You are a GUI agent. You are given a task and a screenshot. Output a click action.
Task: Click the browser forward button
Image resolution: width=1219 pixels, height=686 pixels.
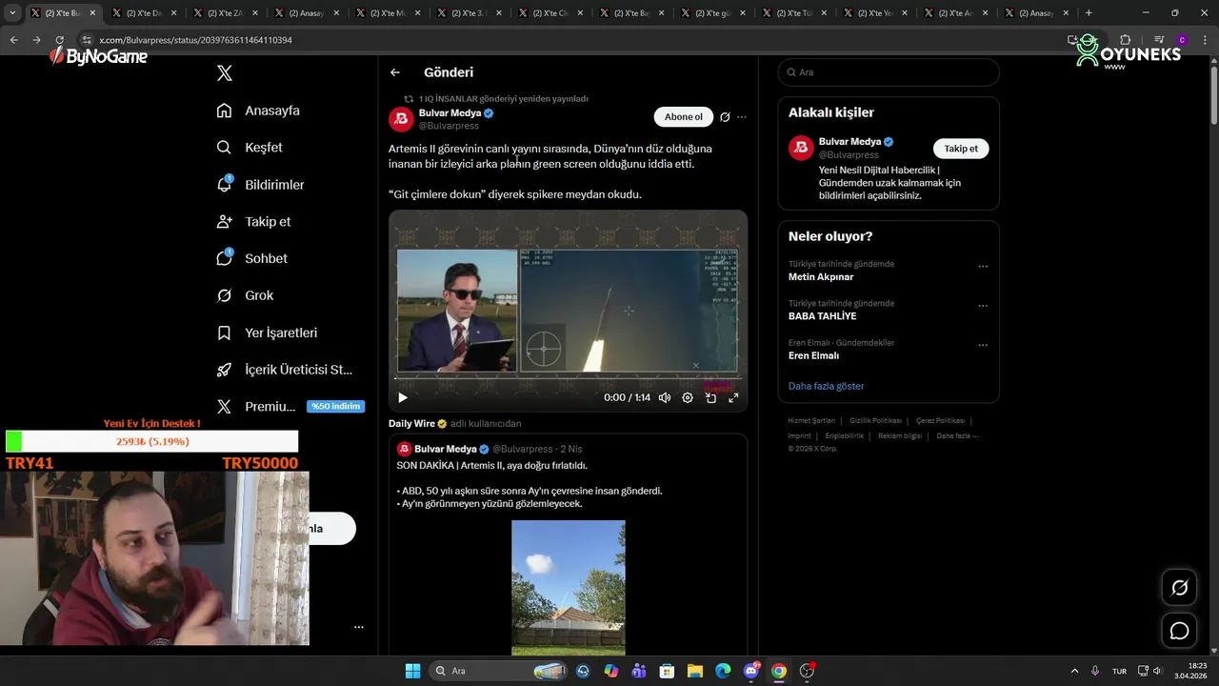[36, 40]
